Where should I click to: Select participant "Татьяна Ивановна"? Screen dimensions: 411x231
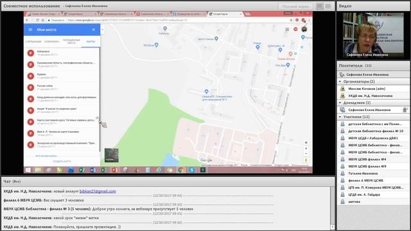coord(374,173)
